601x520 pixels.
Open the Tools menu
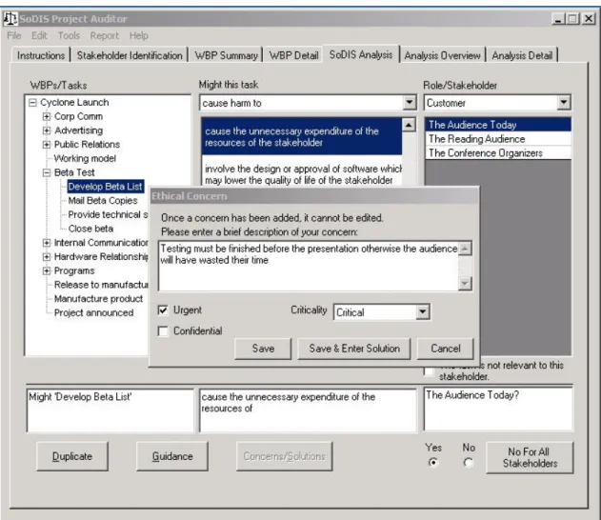pos(69,36)
